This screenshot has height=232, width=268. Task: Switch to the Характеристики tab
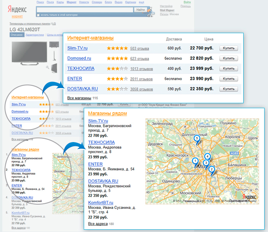point(35,35)
